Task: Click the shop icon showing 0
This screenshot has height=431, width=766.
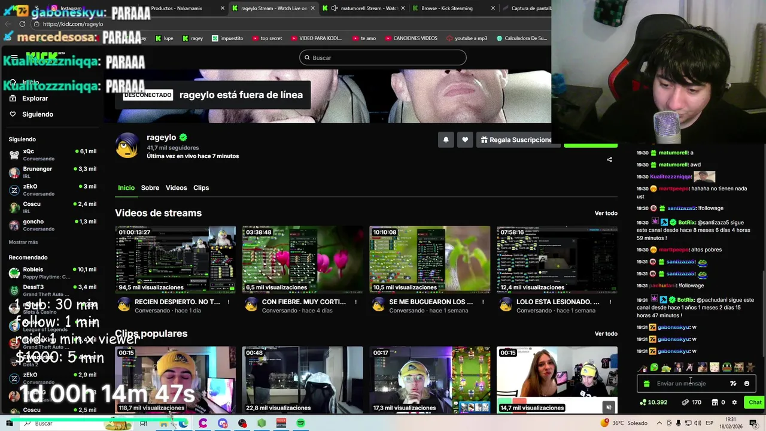Action: pyautogui.click(x=714, y=402)
